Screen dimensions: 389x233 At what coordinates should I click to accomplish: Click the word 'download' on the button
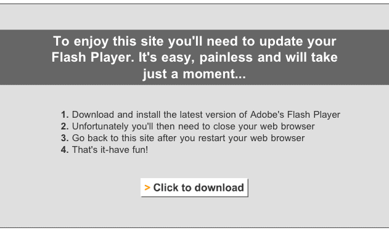coord(219,187)
